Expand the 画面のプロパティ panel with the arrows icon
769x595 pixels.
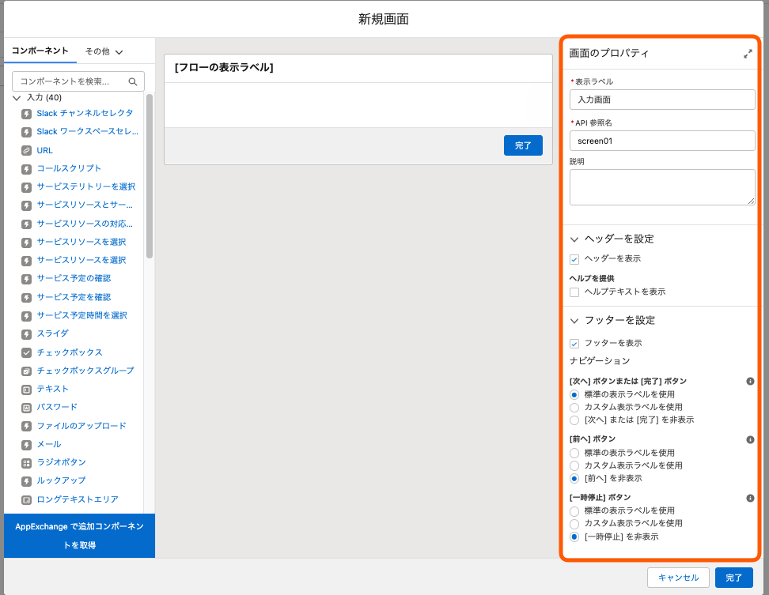pyautogui.click(x=748, y=54)
